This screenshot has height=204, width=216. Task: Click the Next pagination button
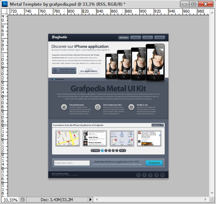(122, 150)
